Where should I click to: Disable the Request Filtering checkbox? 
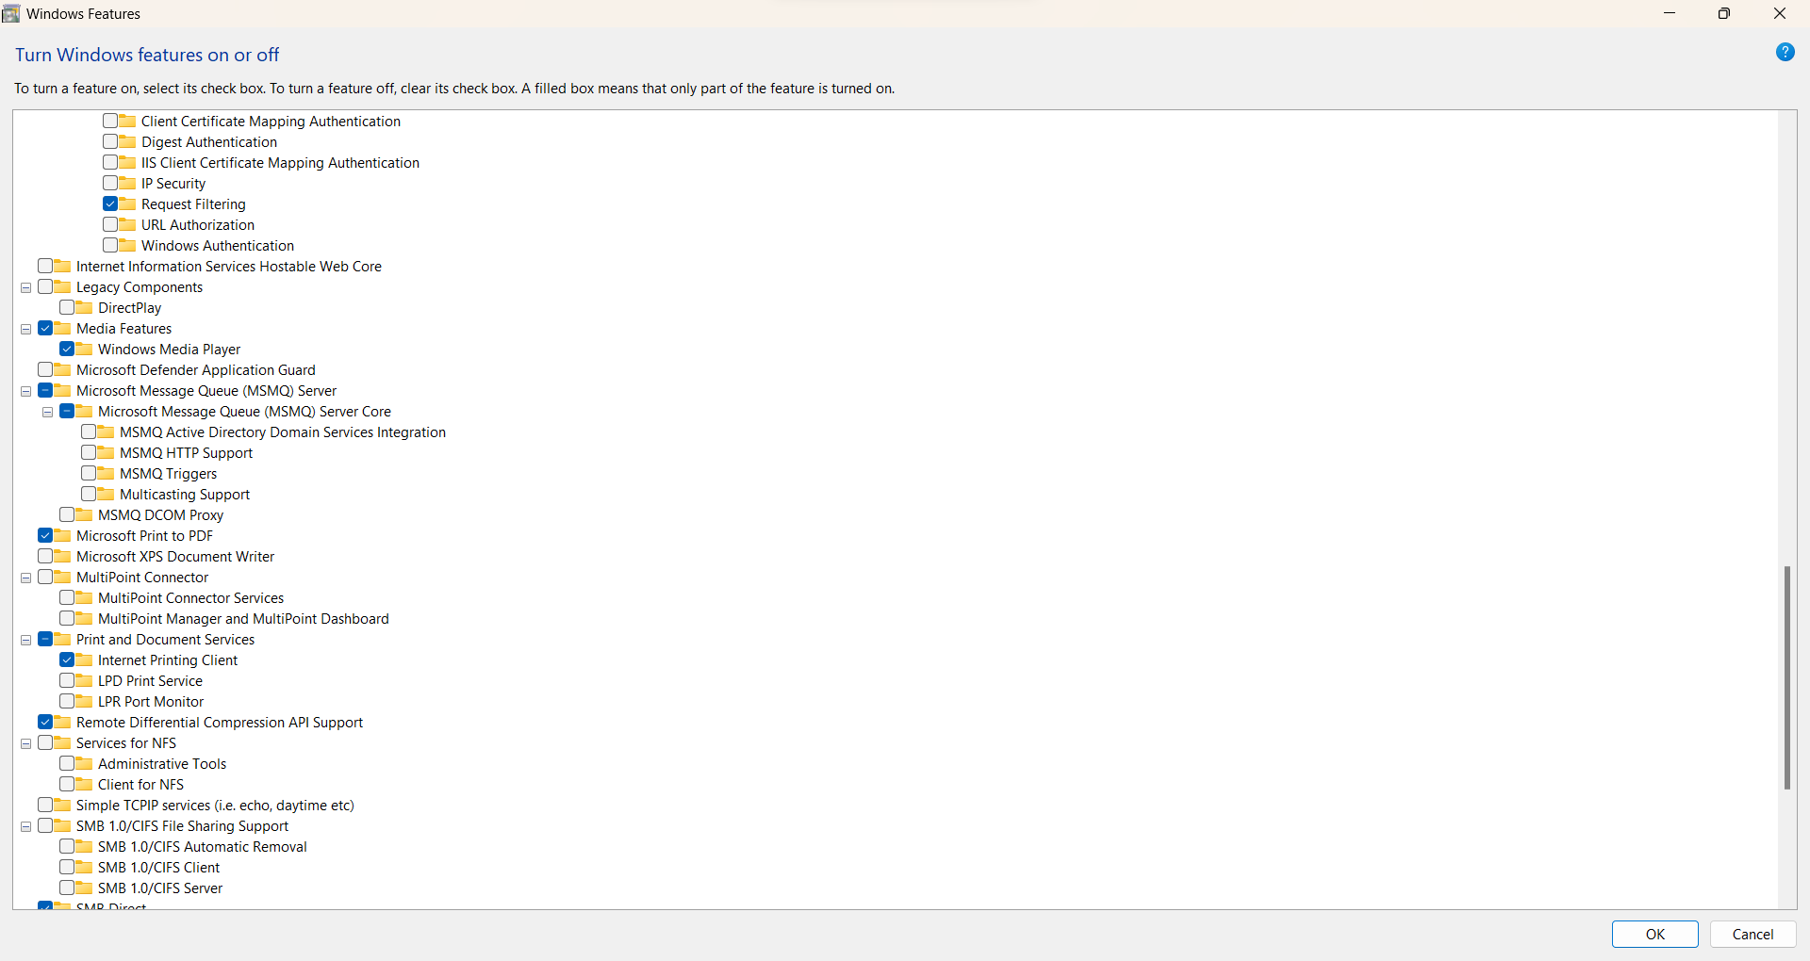click(109, 204)
